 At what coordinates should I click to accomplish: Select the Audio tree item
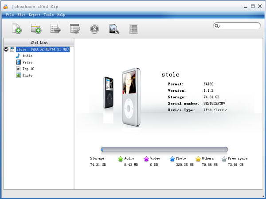pos(27,56)
